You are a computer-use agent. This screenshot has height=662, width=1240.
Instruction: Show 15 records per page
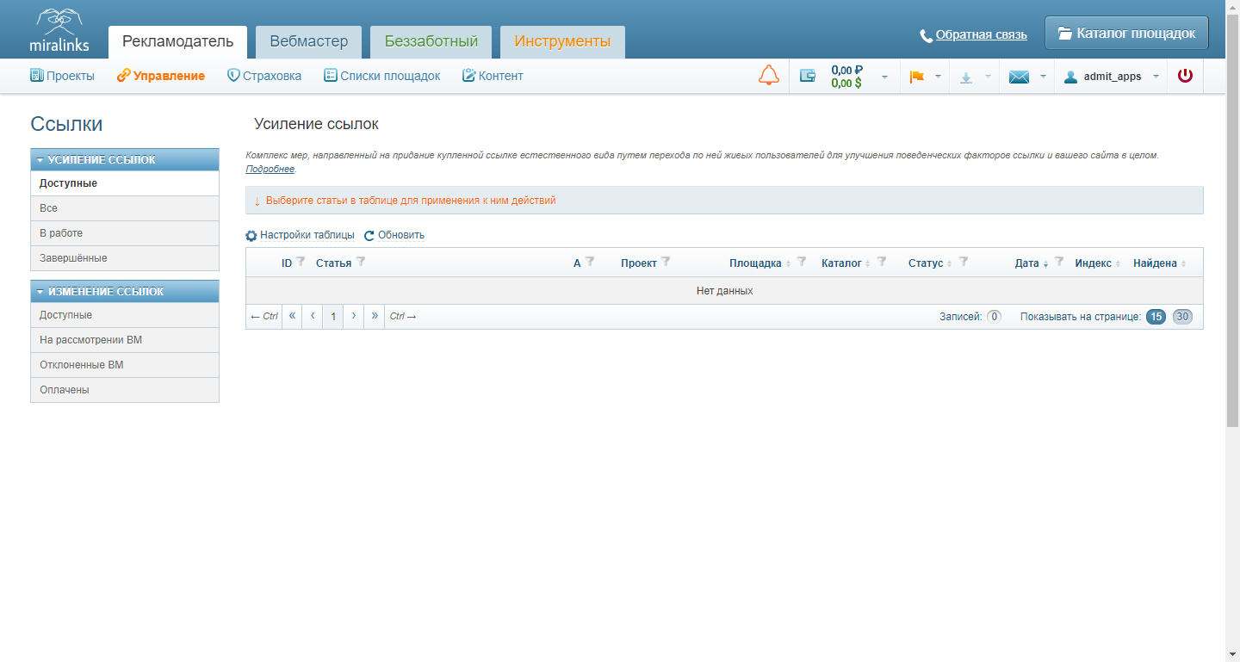1156,317
